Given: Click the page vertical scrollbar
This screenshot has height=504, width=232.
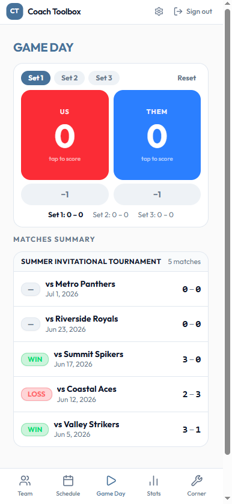Looking at the screenshot, I should tap(228, 231).
